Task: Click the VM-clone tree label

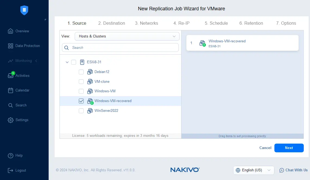Action: 102,81
